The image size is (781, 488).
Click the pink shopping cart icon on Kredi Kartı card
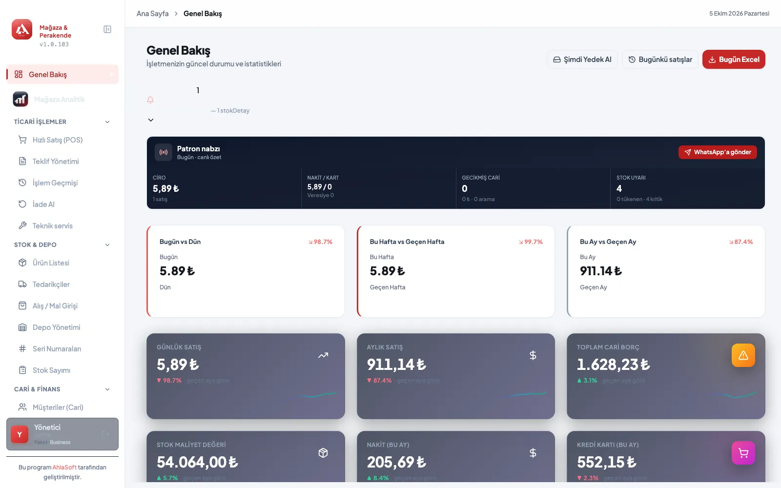(x=743, y=453)
